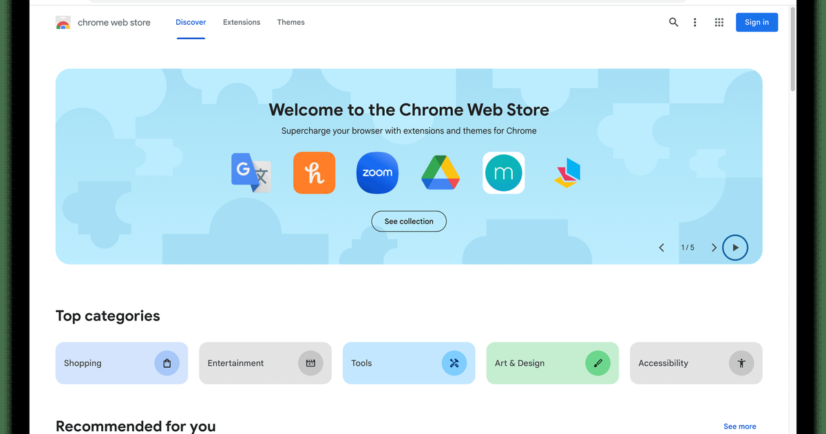This screenshot has height=434, width=826.
Task: Click the carousel play button
Action: [x=735, y=247]
